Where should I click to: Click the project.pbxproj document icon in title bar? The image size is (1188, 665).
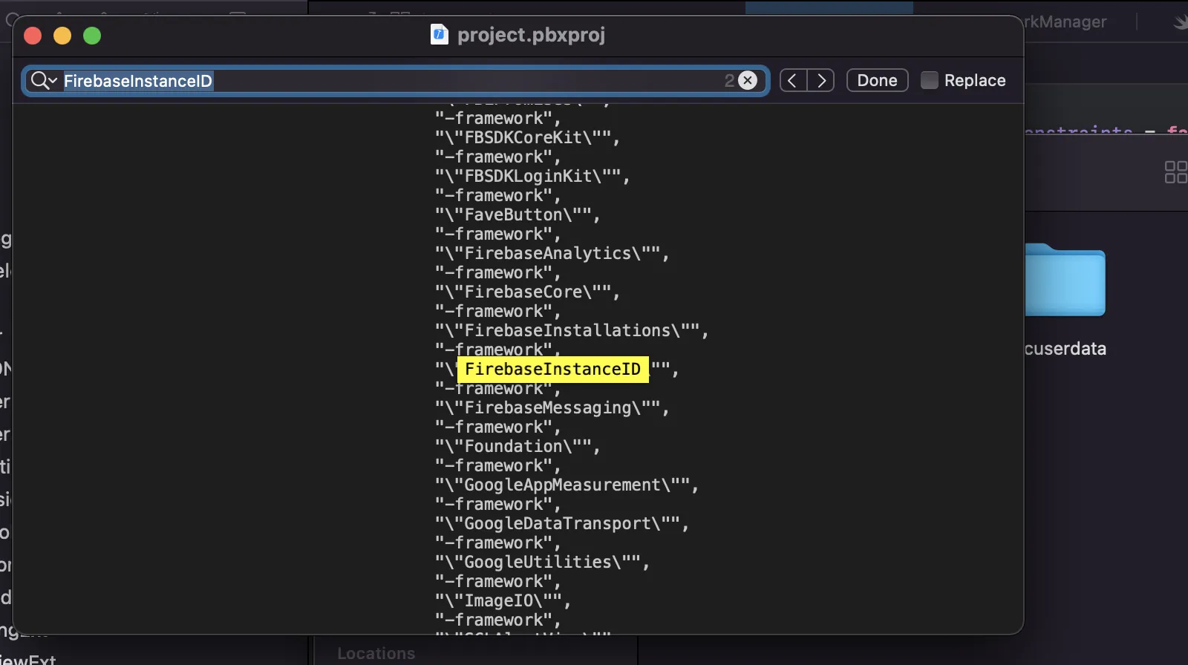click(440, 34)
